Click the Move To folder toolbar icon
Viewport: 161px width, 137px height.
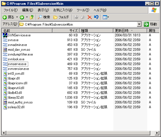coord(76,17)
